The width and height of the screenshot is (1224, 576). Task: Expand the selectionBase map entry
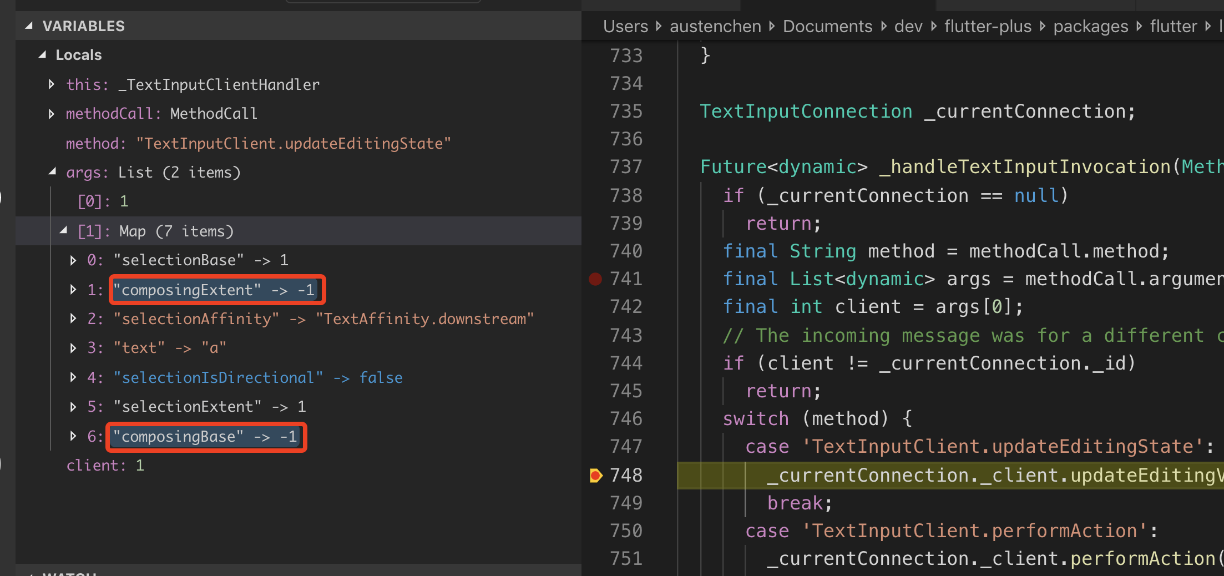click(74, 260)
